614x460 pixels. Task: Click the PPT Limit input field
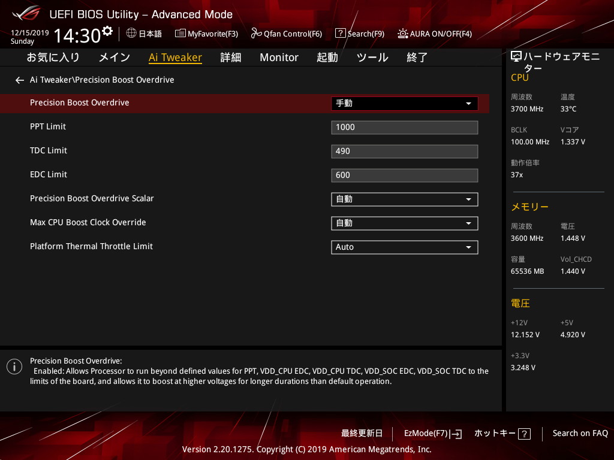click(404, 128)
